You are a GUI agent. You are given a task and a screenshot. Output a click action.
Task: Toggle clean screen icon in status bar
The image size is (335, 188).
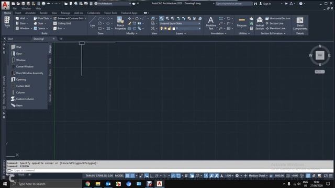(x=326, y=175)
